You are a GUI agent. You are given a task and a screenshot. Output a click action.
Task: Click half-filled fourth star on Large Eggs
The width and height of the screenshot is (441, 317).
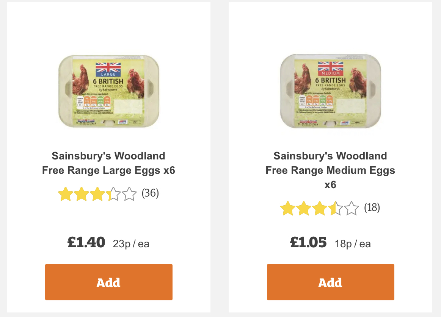tap(113, 194)
